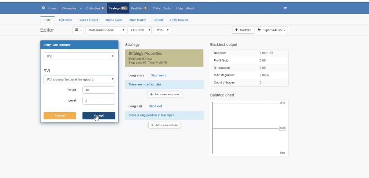Open the RVI indicator selector dropdown

pos(79,56)
